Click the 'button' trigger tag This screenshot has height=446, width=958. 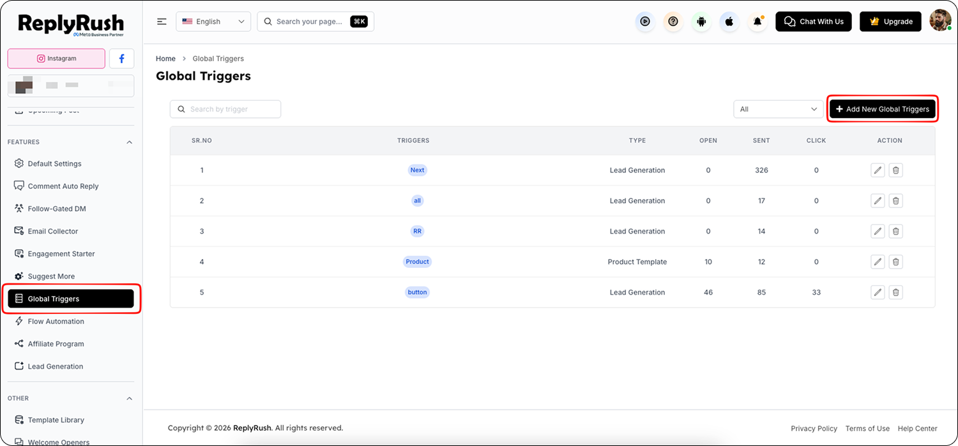coord(417,292)
